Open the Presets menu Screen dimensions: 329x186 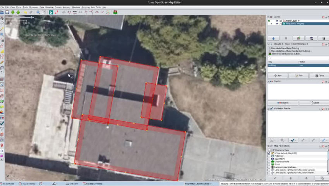(x=58, y=7)
